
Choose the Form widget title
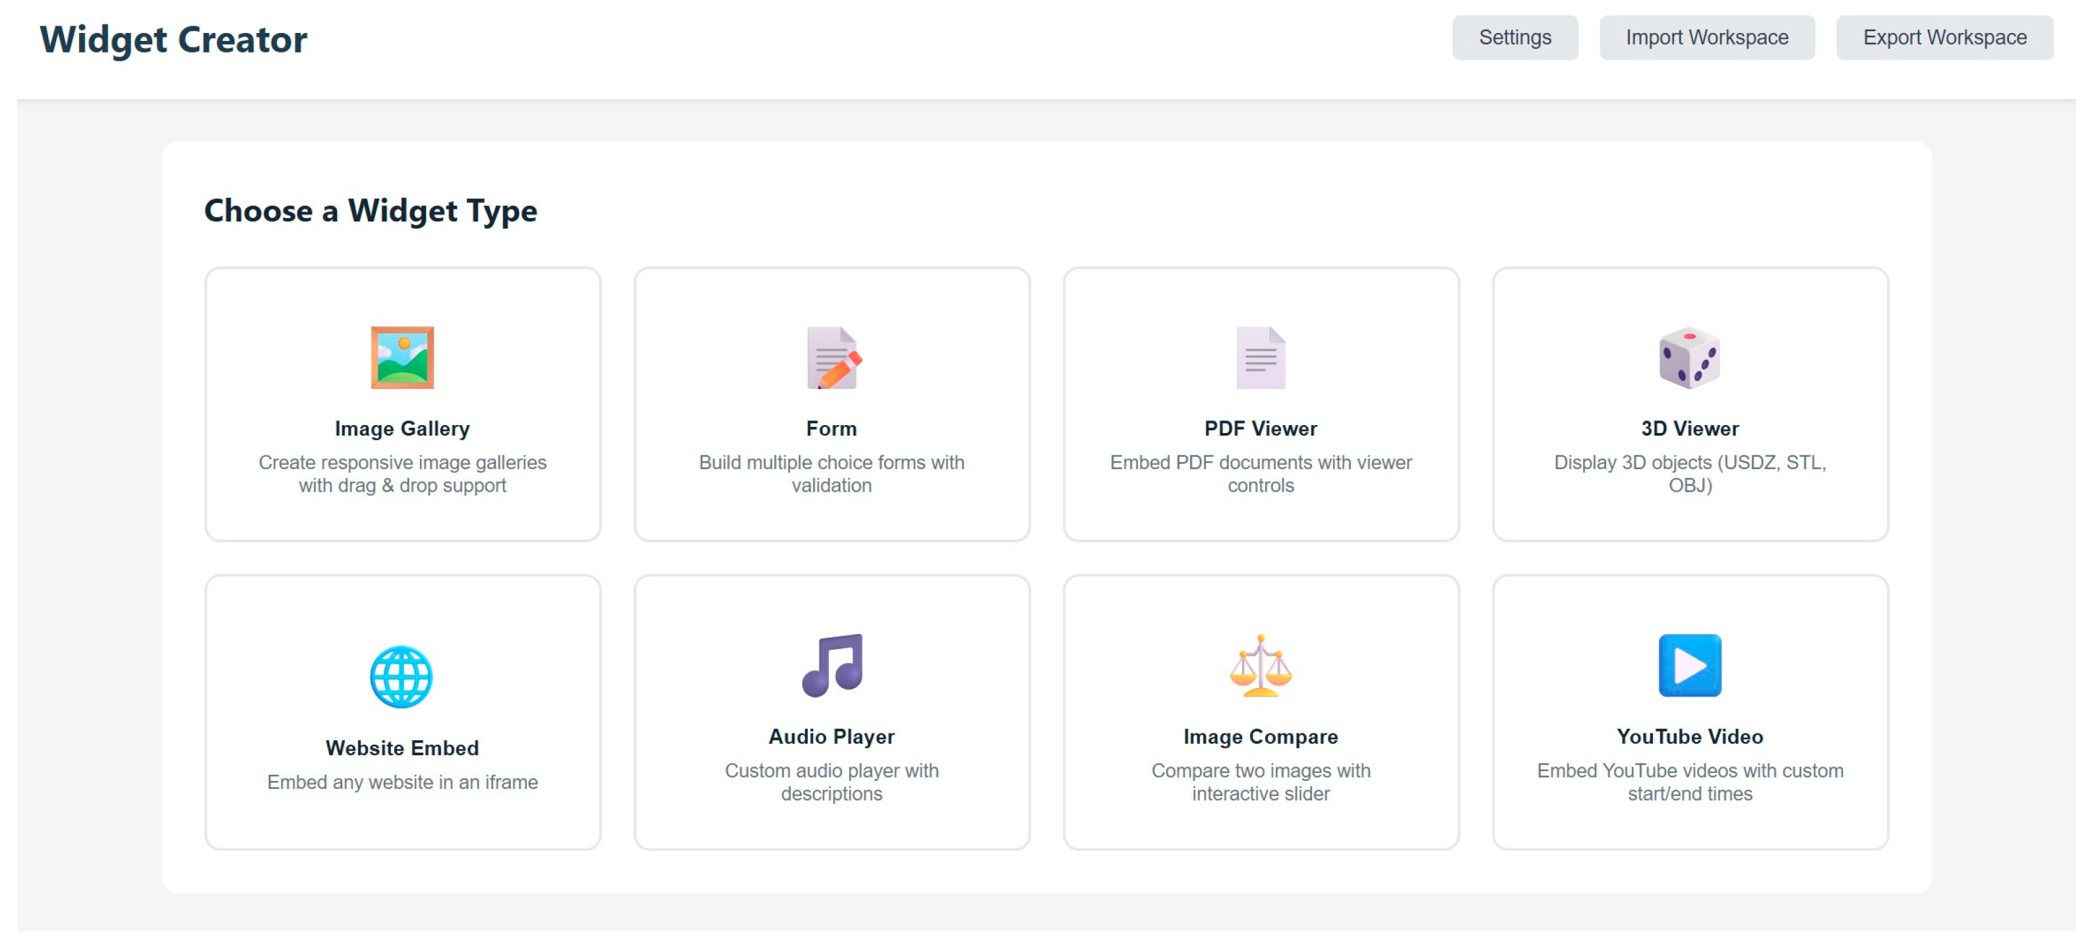[x=831, y=428]
